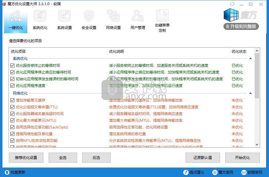Toggle checkbox for 优化应用程序停止响应的等待时间
Viewport: 269px width, 177px height.
coord(12,72)
